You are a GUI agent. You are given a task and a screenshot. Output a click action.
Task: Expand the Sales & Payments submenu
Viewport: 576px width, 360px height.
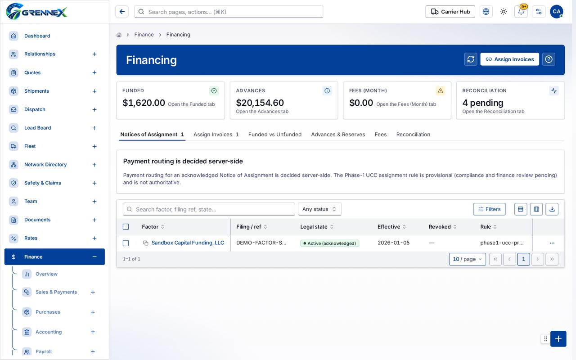(93, 292)
